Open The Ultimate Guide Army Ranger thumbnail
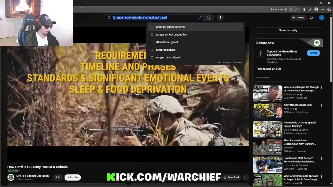 coord(268,147)
